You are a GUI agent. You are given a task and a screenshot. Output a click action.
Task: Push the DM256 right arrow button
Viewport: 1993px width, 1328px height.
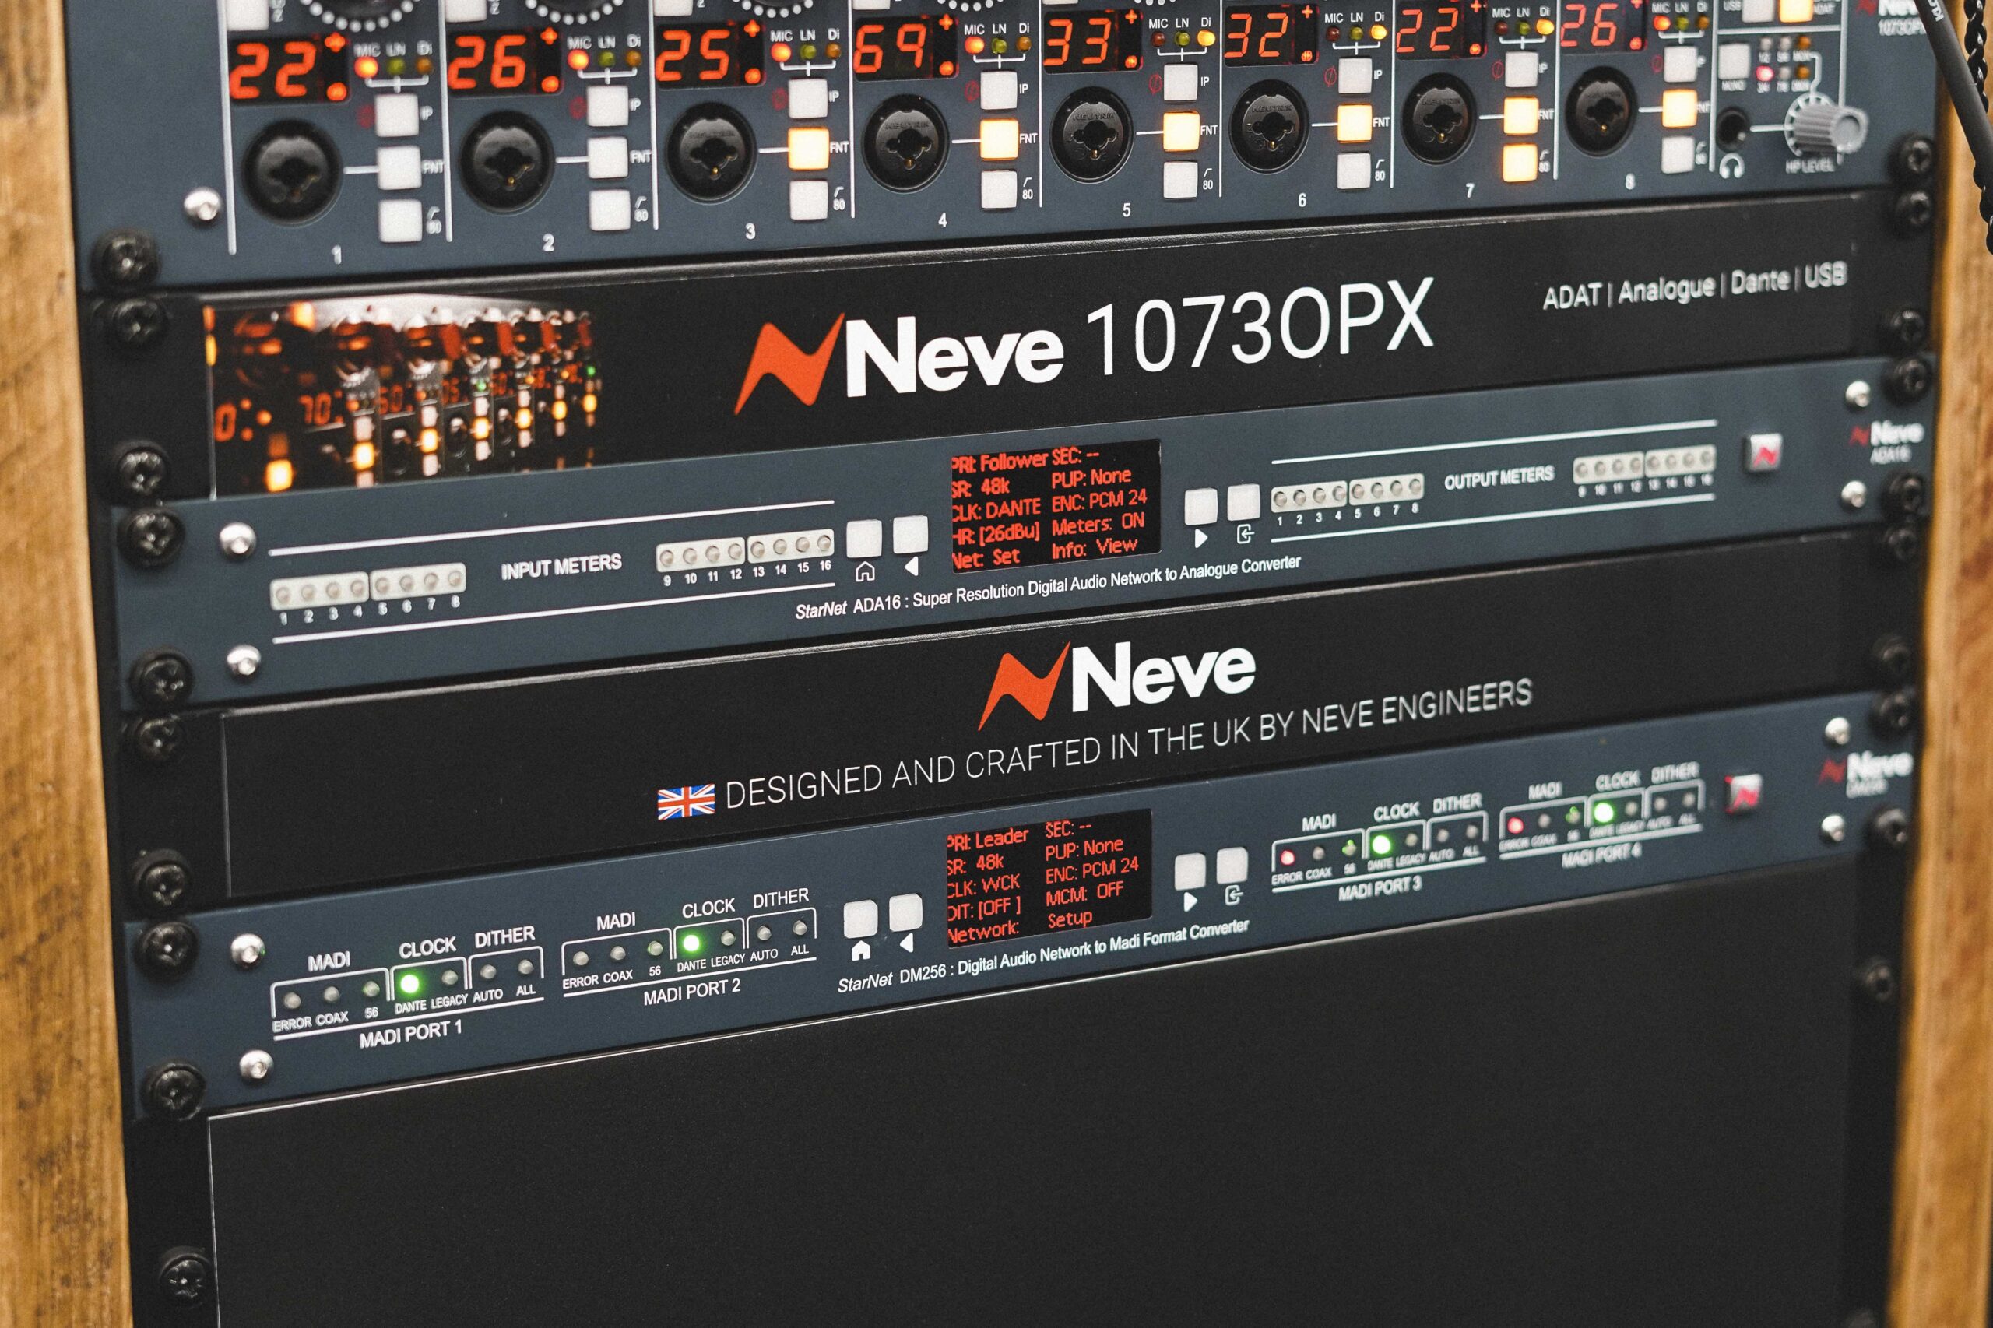pyautogui.click(x=1190, y=870)
